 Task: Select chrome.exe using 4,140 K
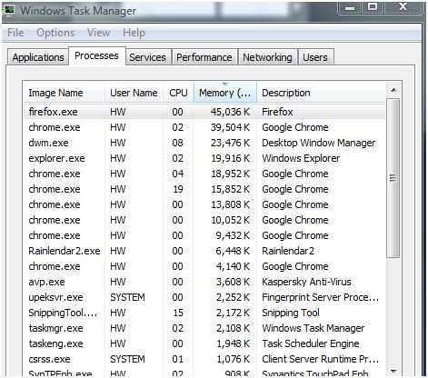(204, 266)
